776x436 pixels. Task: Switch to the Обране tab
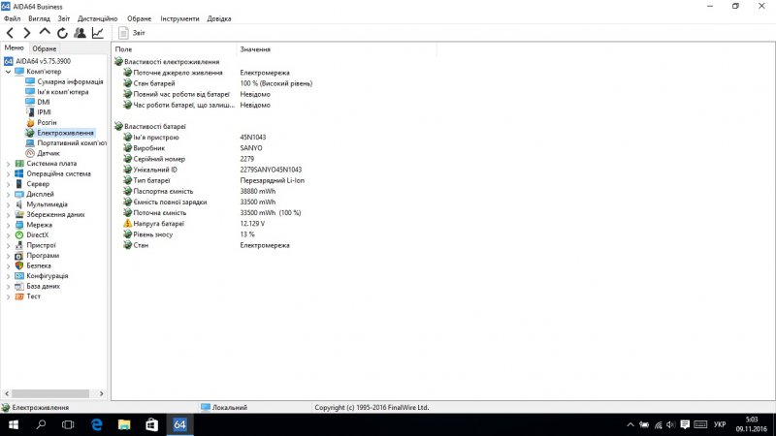pyautogui.click(x=45, y=48)
